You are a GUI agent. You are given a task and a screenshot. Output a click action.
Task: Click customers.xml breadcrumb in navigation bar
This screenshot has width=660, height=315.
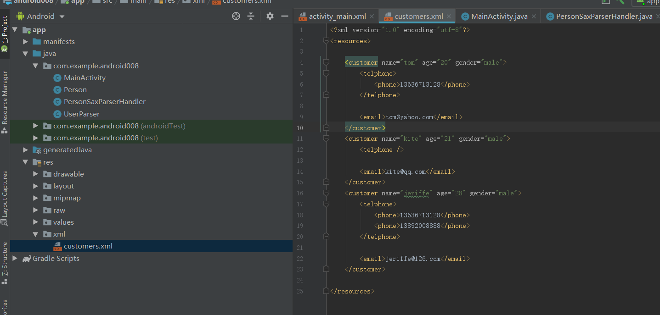[x=247, y=2]
